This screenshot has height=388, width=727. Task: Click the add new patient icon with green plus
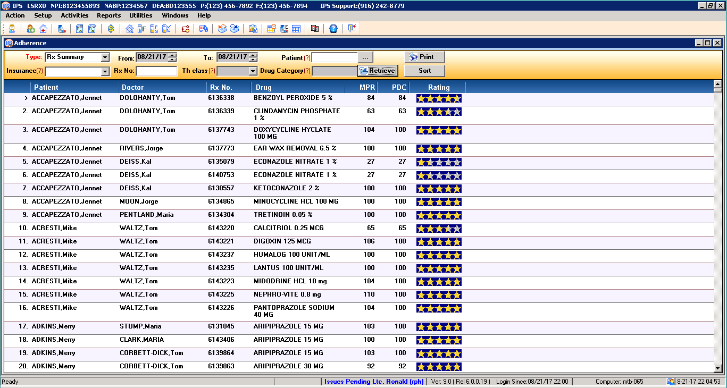[x=31, y=29]
